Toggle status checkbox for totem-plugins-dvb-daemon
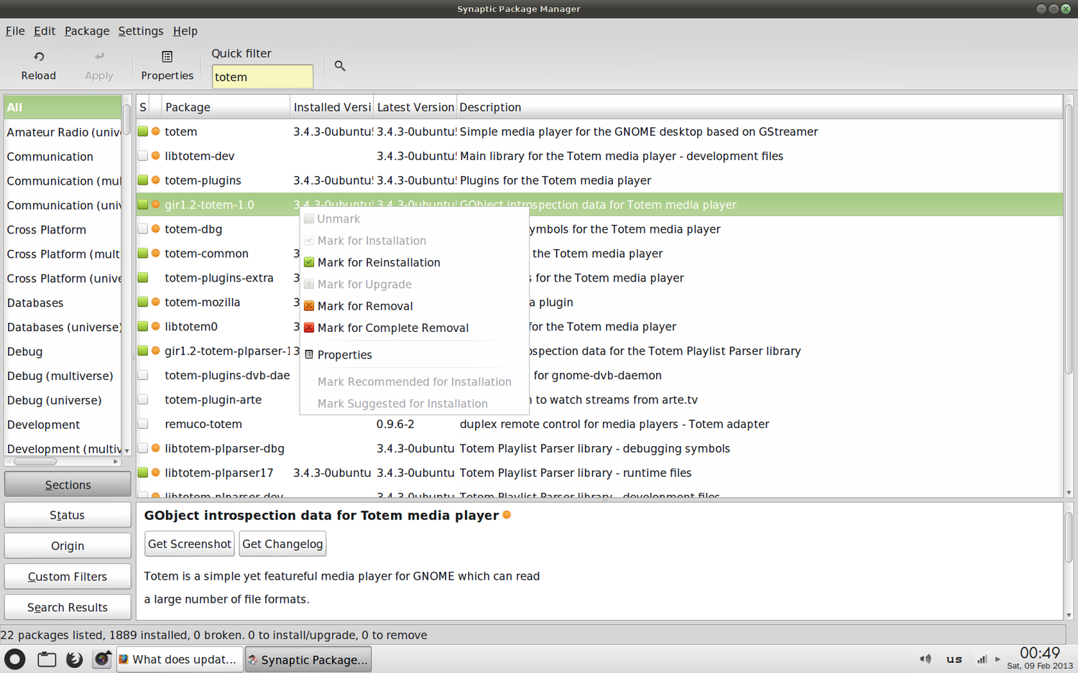The height and width of the screenshot is (673, 1078). tap(143, 375)
